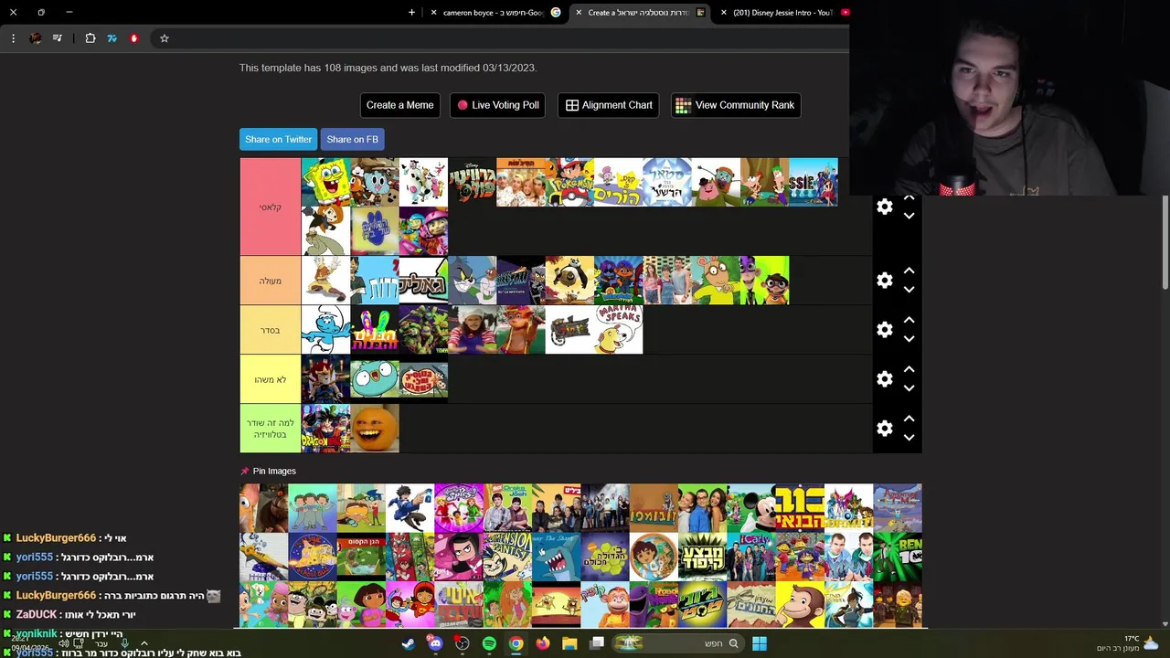
Task: Move the לא משהו tier row down
Action: point(909,388)
